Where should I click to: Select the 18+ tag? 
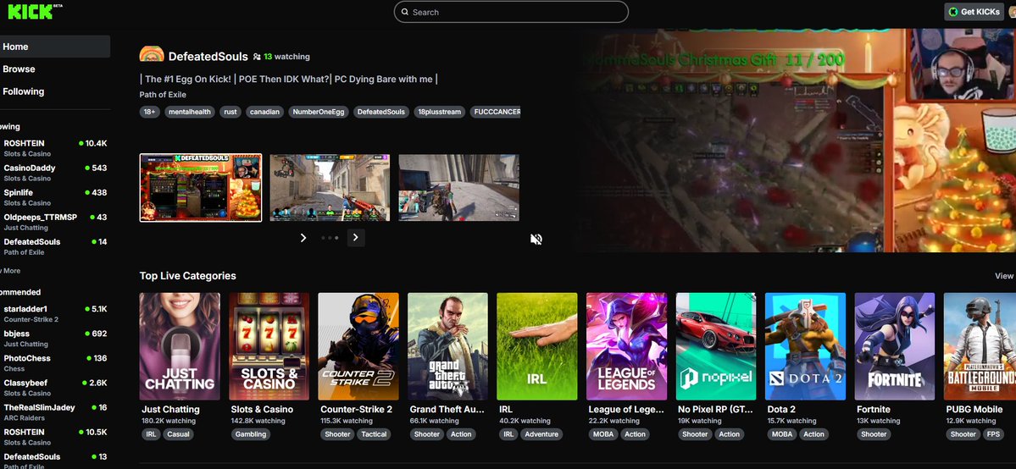[150, 112]
